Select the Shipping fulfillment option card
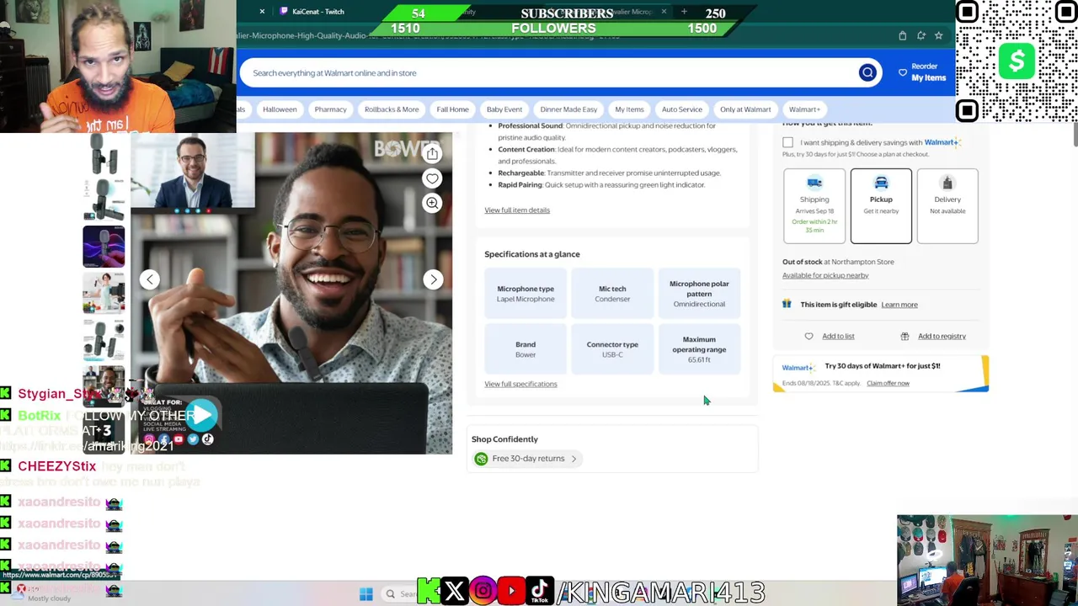 [814, 206]
